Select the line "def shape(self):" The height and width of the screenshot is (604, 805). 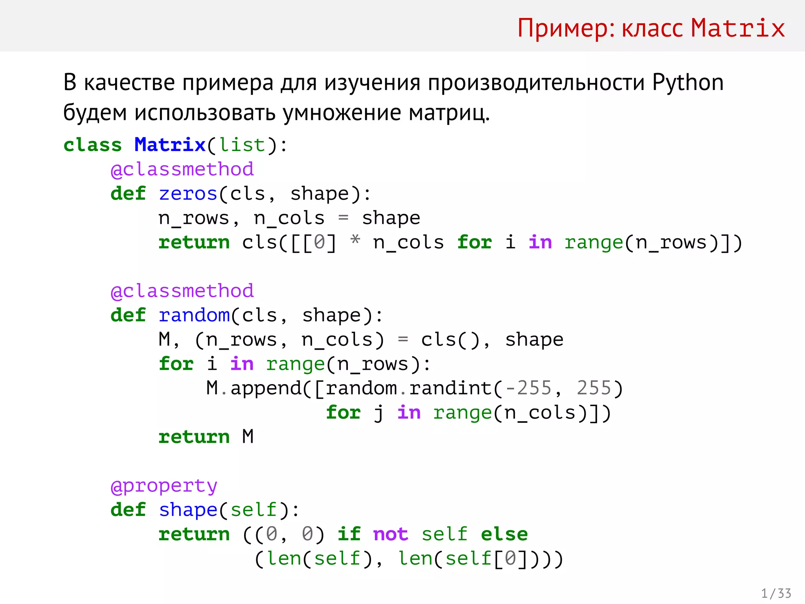point(205,510)
